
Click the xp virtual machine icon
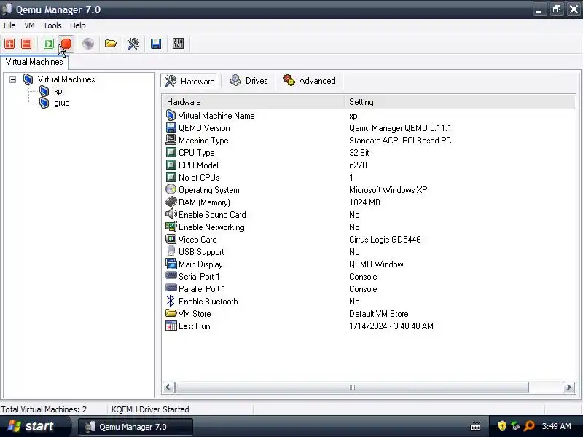tap(44, 91)
